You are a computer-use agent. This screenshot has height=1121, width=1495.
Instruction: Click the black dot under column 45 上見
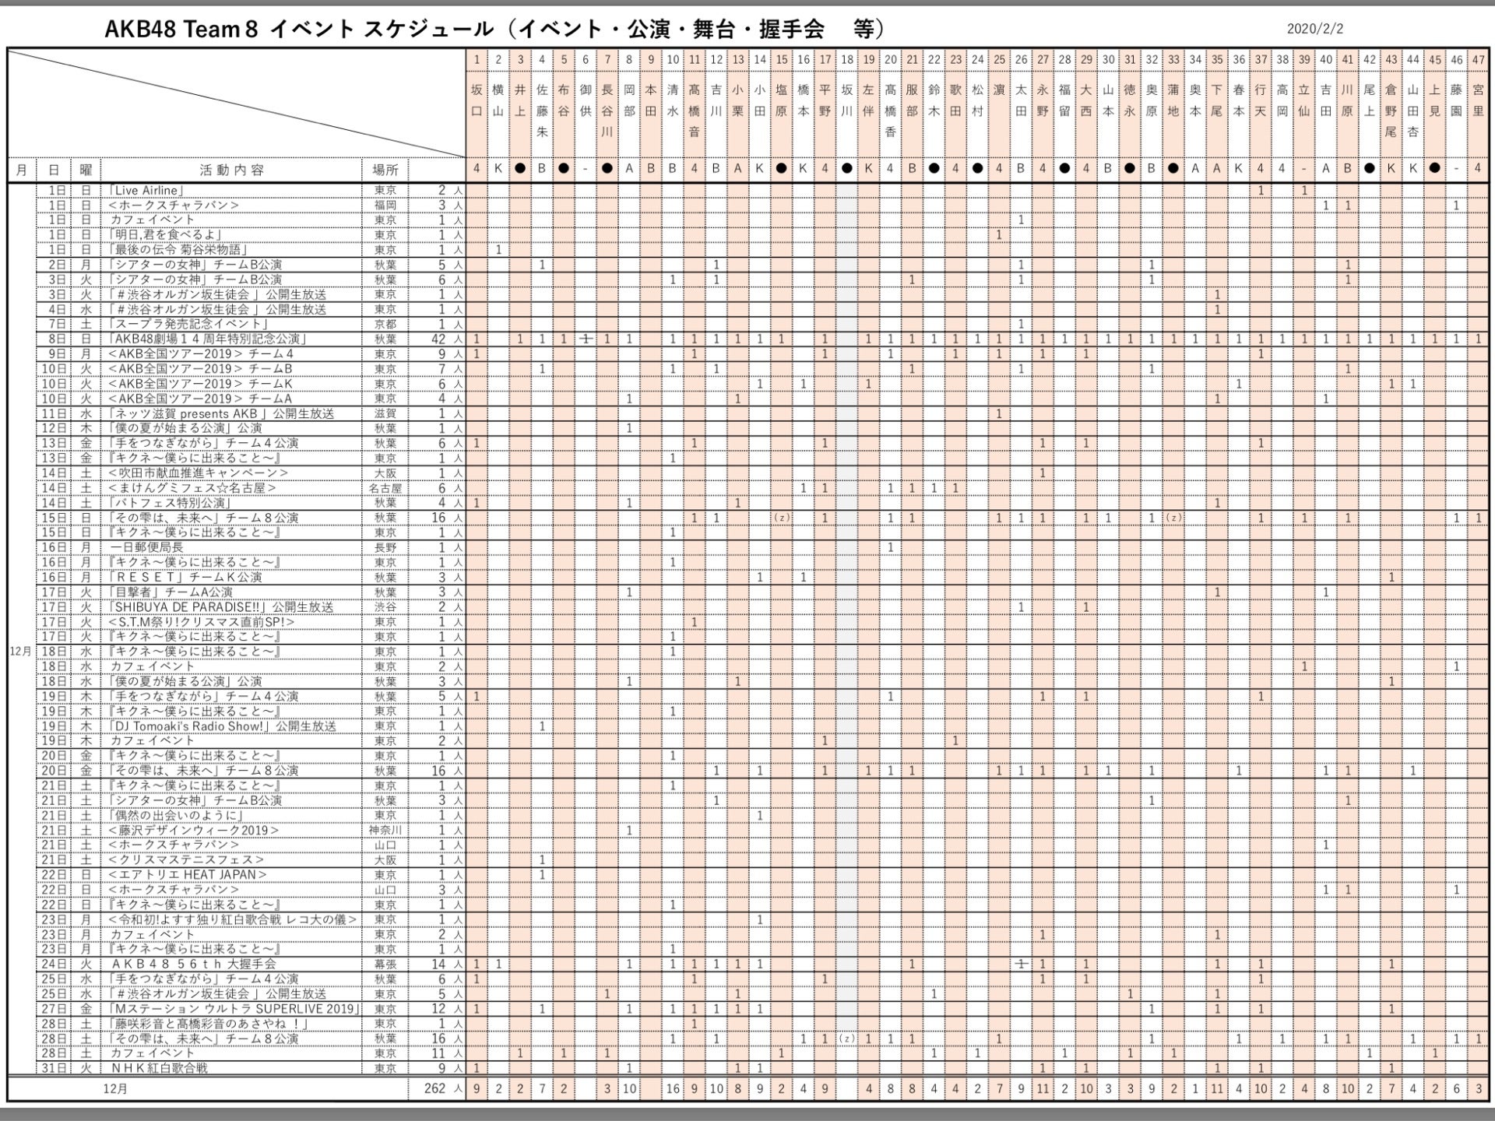click(1435, 168)
